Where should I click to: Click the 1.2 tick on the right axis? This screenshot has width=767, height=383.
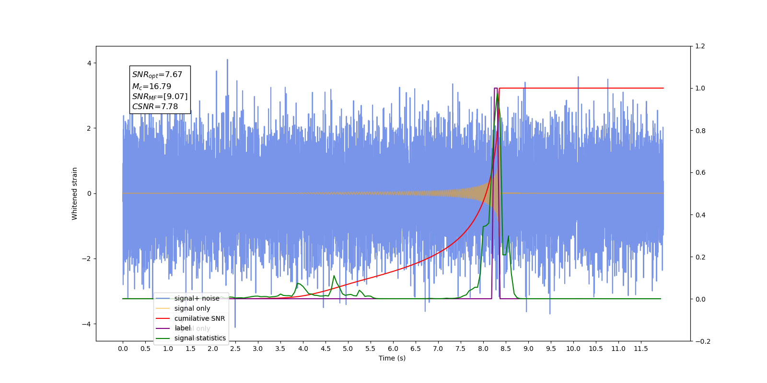pyautogui.click(x=700, y=46)
